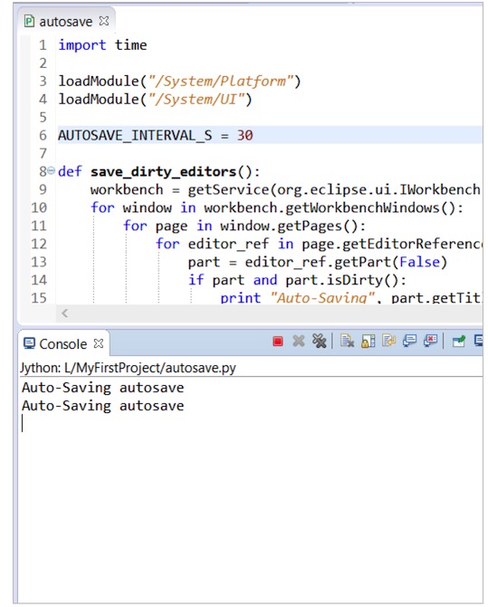488x607 pixels.
Task: Click the empty console line below the output
Action: coord(250,423)
